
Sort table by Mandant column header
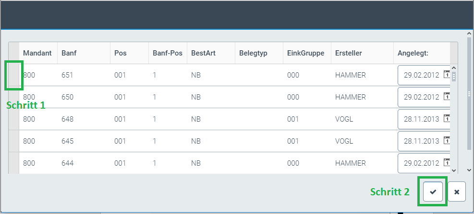[x=37, y=53]
